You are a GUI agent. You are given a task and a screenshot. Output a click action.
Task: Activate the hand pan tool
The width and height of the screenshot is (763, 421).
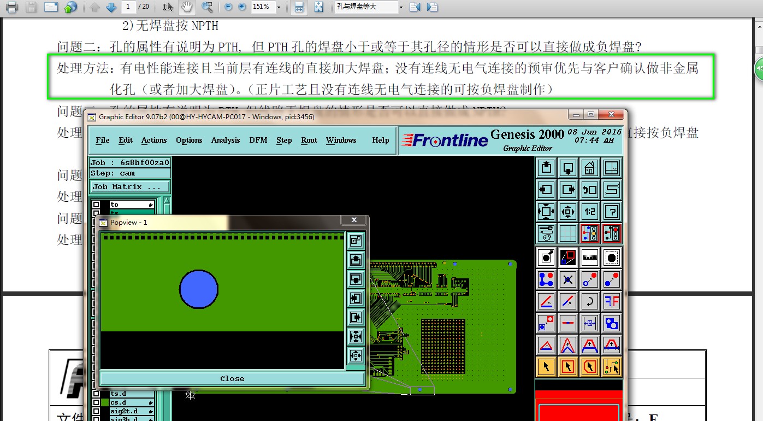point(187,7)
